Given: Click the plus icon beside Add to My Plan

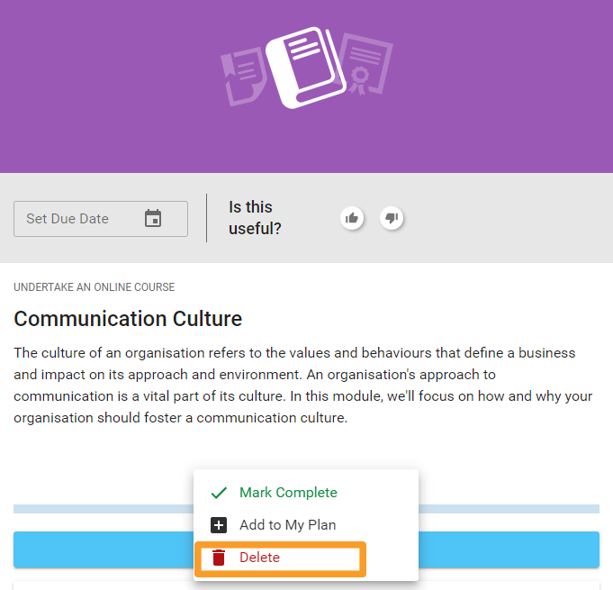Looking at the screenshot, I should [x=219, y=525].
